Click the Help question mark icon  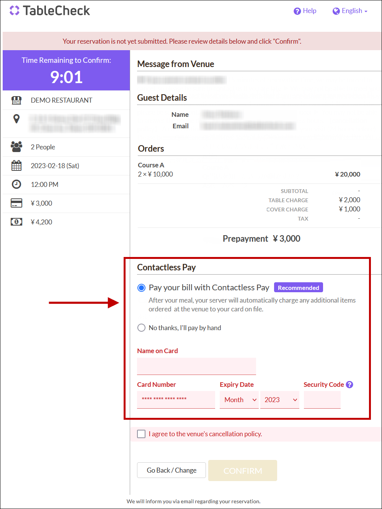(x=297, y=11)
